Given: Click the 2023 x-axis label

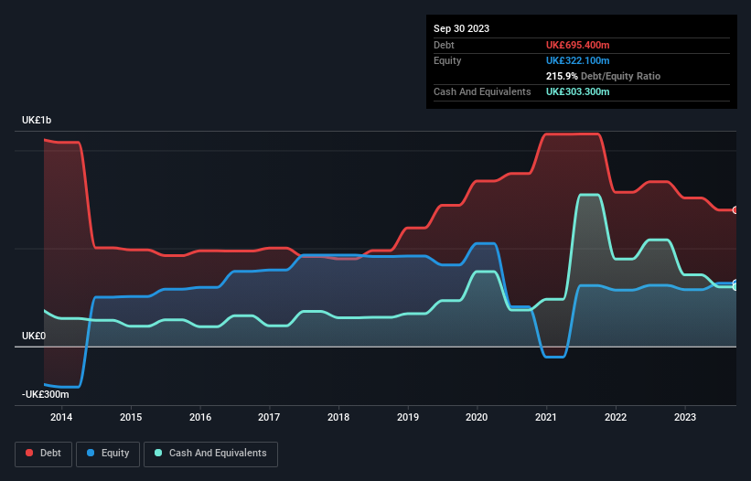Looking at the screenshot, I should coord(685,417).
